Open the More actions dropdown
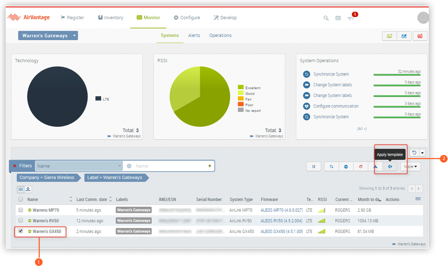The image size is (448, 266). coord(411,166)
